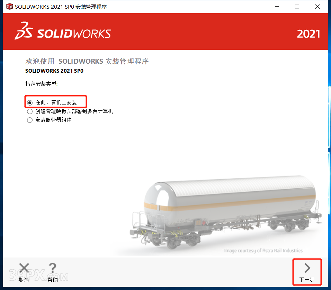
Task: Click the disabled maximize window button
Action: click(x=297, y=7)
